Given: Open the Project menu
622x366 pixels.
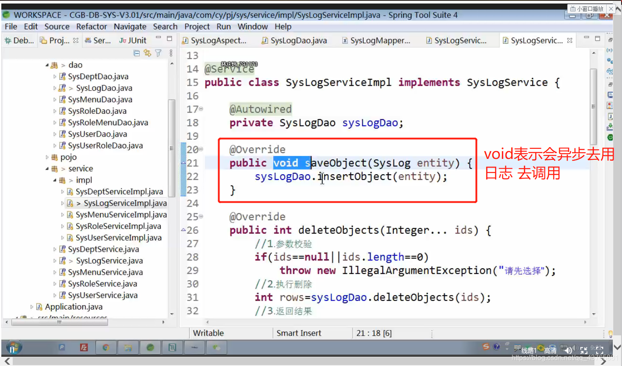Looking at the screenshot, I should (x=197, y=26).
